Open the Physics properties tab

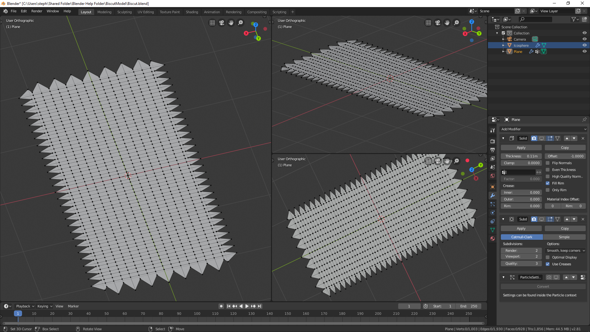tap(493, 213)
